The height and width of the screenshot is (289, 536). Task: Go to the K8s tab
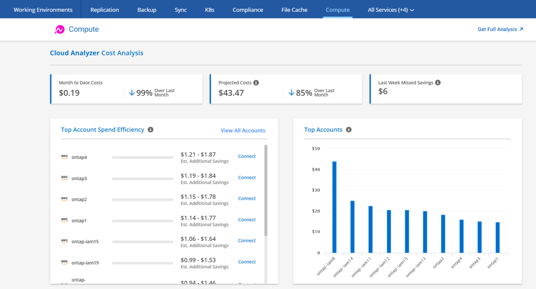(x=209, y=10)
